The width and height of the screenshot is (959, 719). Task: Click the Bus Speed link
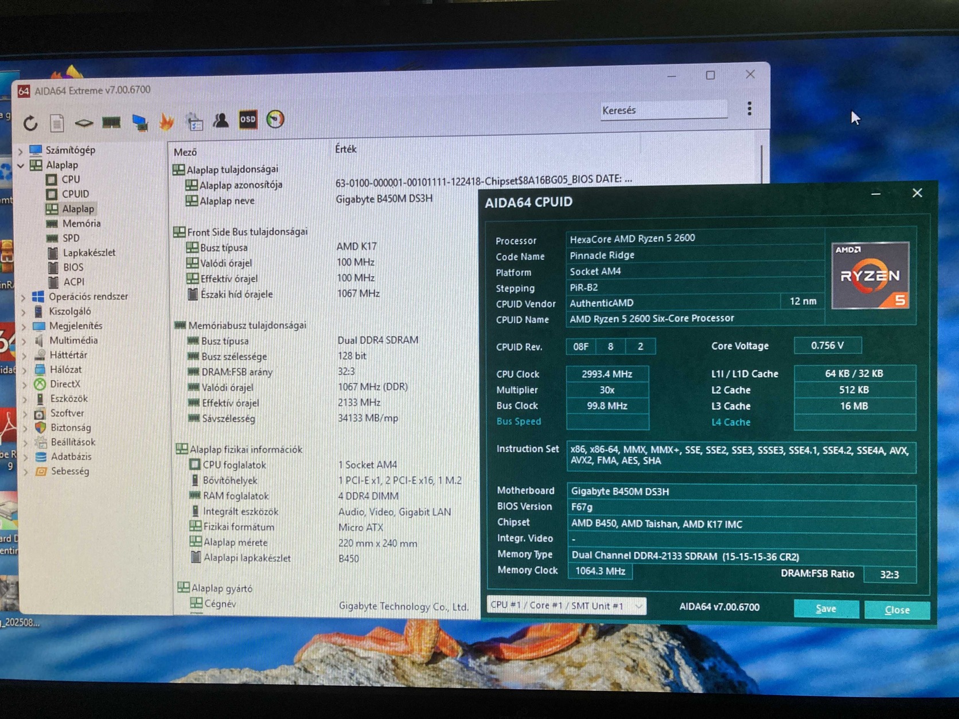pos(519,421)
